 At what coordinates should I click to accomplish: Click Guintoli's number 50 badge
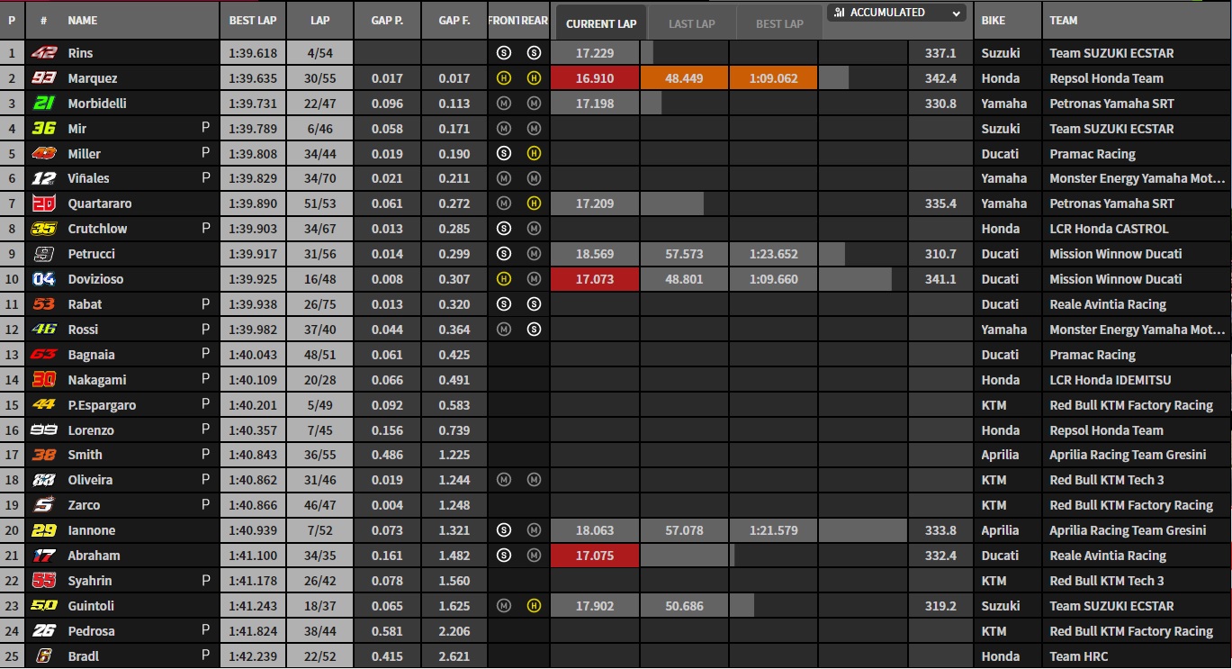pyautogui.click(x=43, y=606)
